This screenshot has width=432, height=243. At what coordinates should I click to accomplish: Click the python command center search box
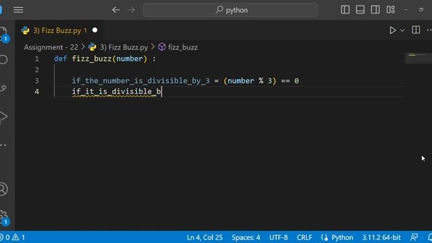[230, 10]
